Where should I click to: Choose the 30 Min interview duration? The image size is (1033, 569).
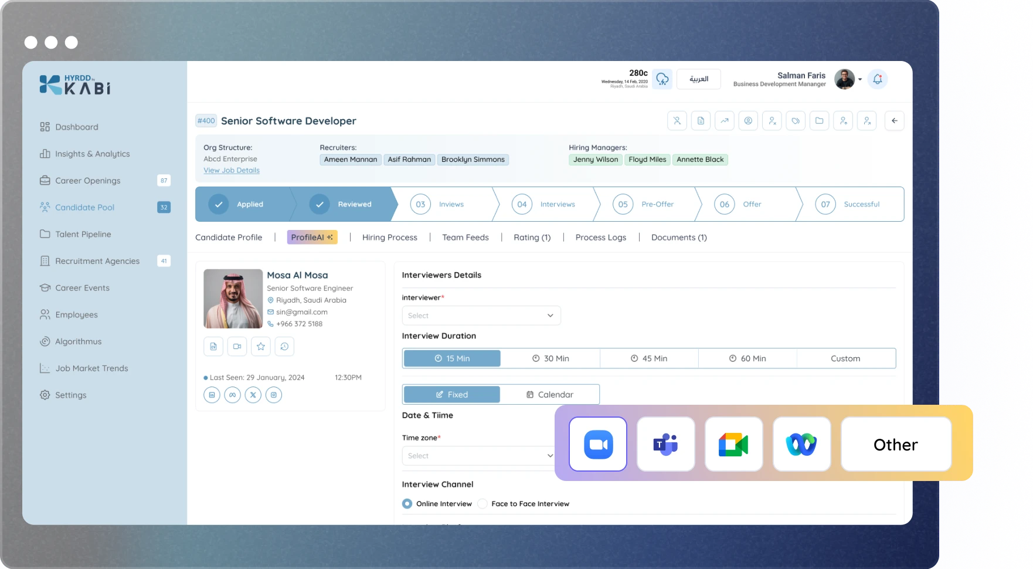point(551,358)
